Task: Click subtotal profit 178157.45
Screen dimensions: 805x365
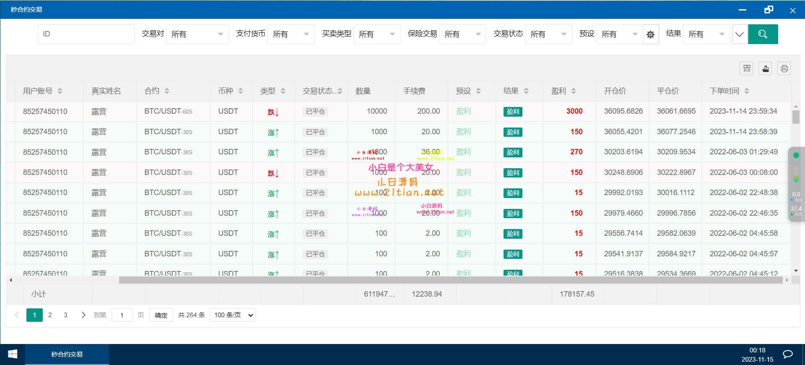Action: [577, 294]
